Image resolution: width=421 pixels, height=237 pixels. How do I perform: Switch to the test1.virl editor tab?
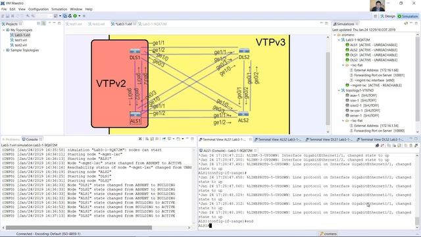pyautogui.click(x=74, y=24)
